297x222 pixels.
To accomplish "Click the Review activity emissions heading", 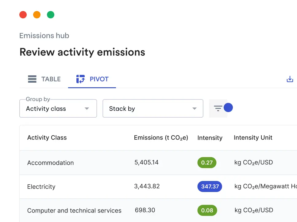I will [82, 52].
